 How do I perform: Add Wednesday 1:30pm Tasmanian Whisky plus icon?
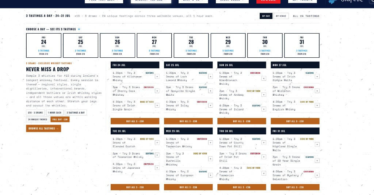210,142
